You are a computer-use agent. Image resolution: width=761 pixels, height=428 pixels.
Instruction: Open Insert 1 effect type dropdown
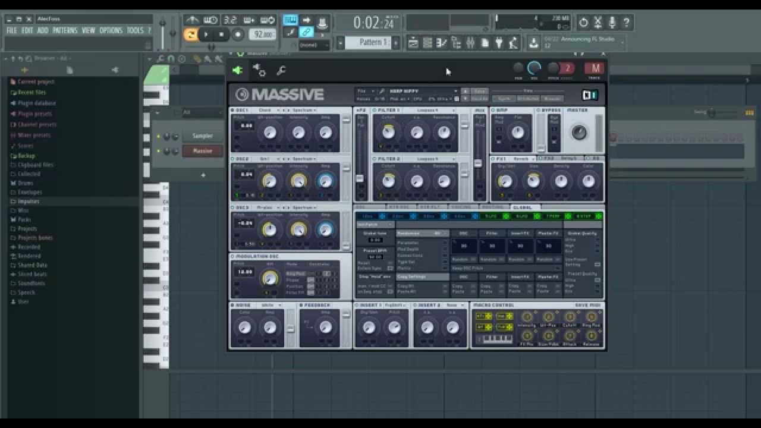point(394,305)
